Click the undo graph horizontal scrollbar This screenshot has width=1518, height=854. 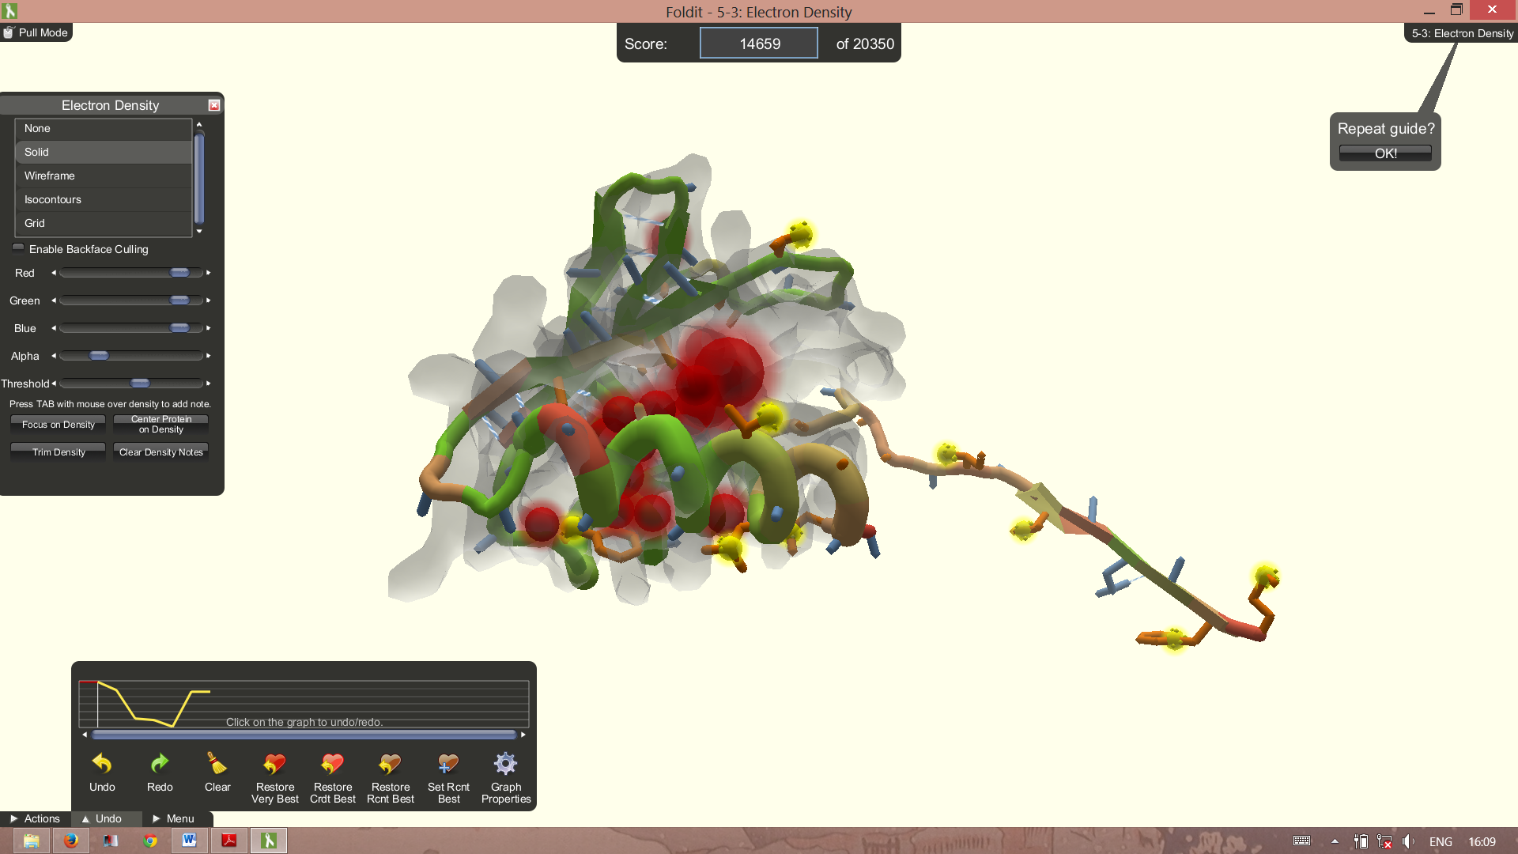pos(304,735)
